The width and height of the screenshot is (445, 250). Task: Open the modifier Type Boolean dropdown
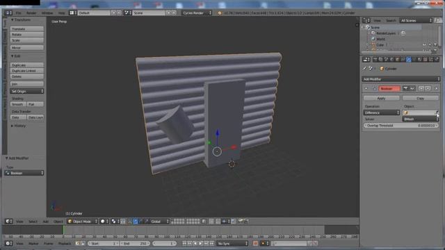coord(24,173)
